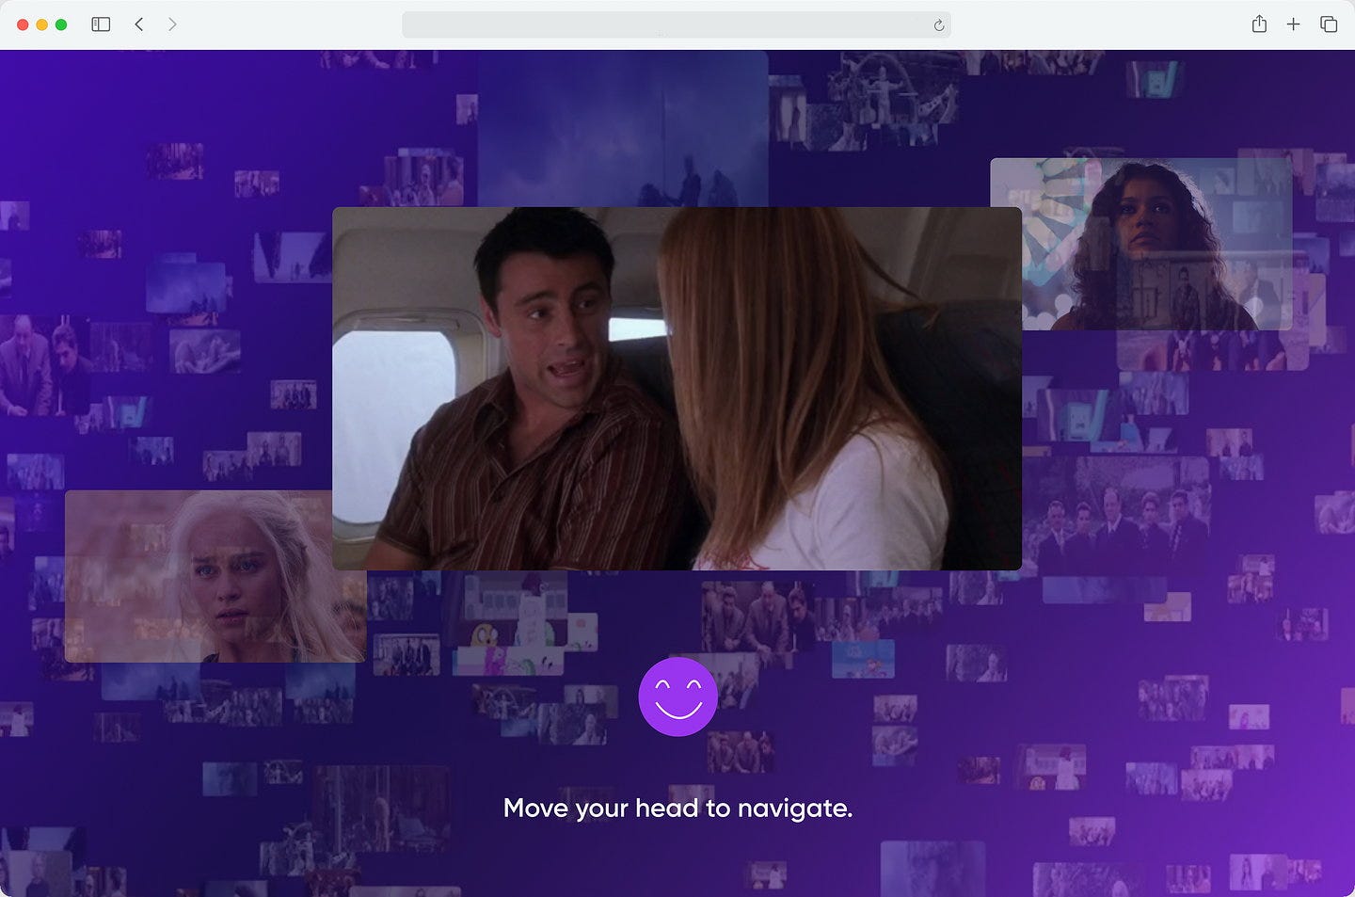
Task: Open the Share menu icon
Action: (1259, 24)
